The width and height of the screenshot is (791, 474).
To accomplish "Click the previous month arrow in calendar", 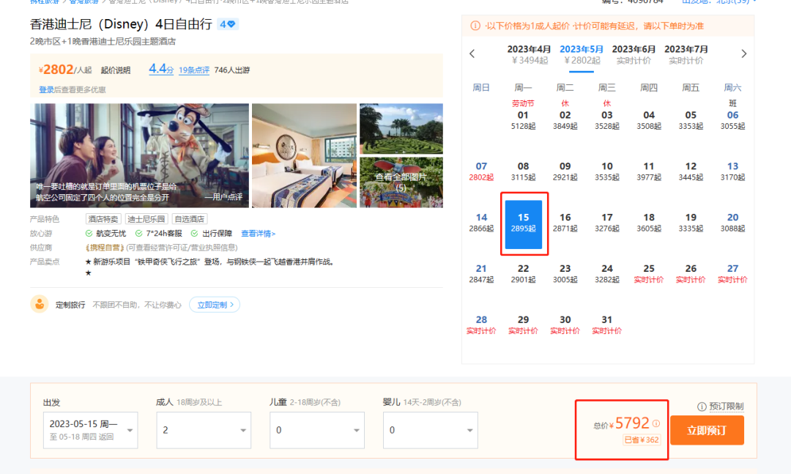I will (472, 53).
